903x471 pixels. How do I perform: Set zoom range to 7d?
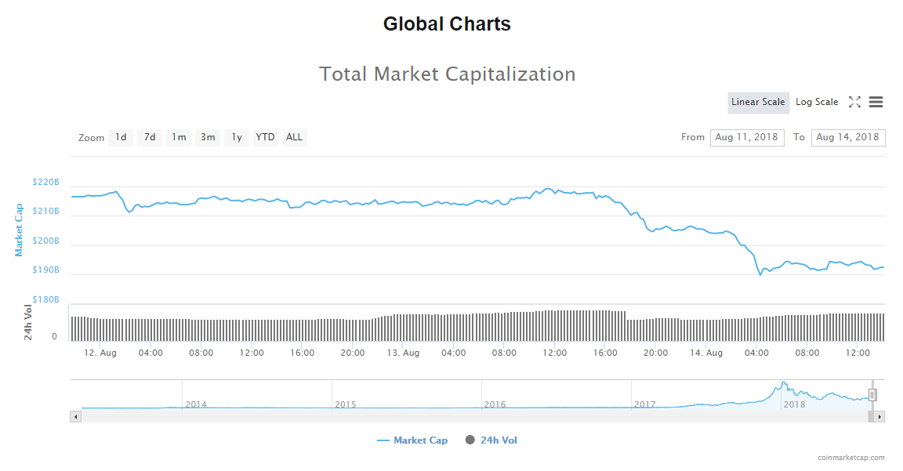tap(150, 137)
